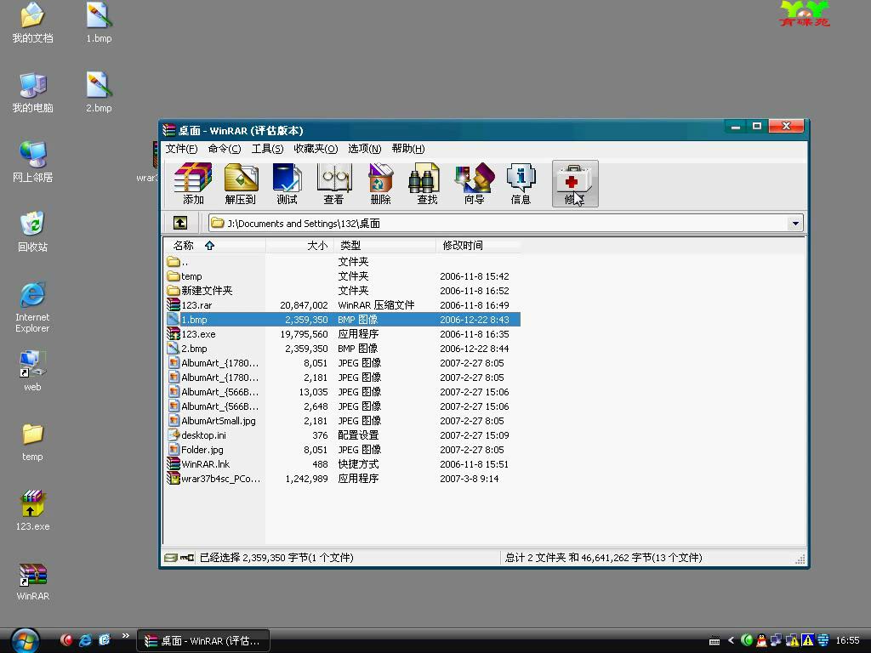Open the address path dropdown arrow
Image resolution: width=871 pixels, height=653 pixels.
[x=795, y=224]
